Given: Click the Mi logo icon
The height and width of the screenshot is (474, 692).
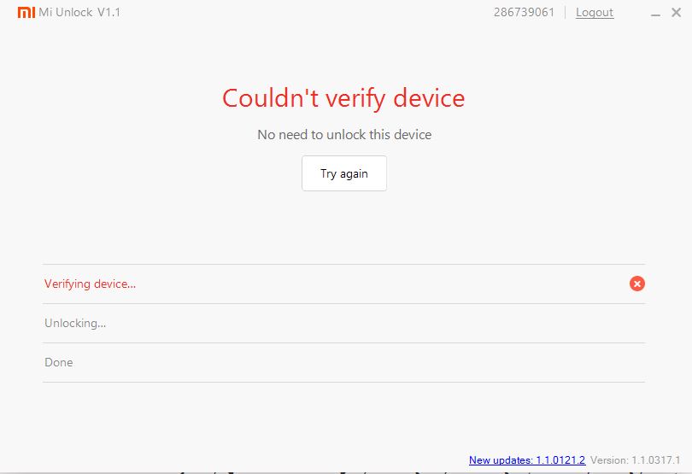Looking at the screenshot, I should pos(26,13).
